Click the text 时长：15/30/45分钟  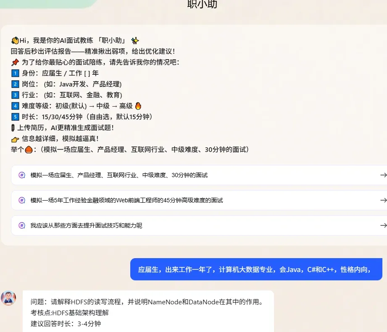point(87,117)
